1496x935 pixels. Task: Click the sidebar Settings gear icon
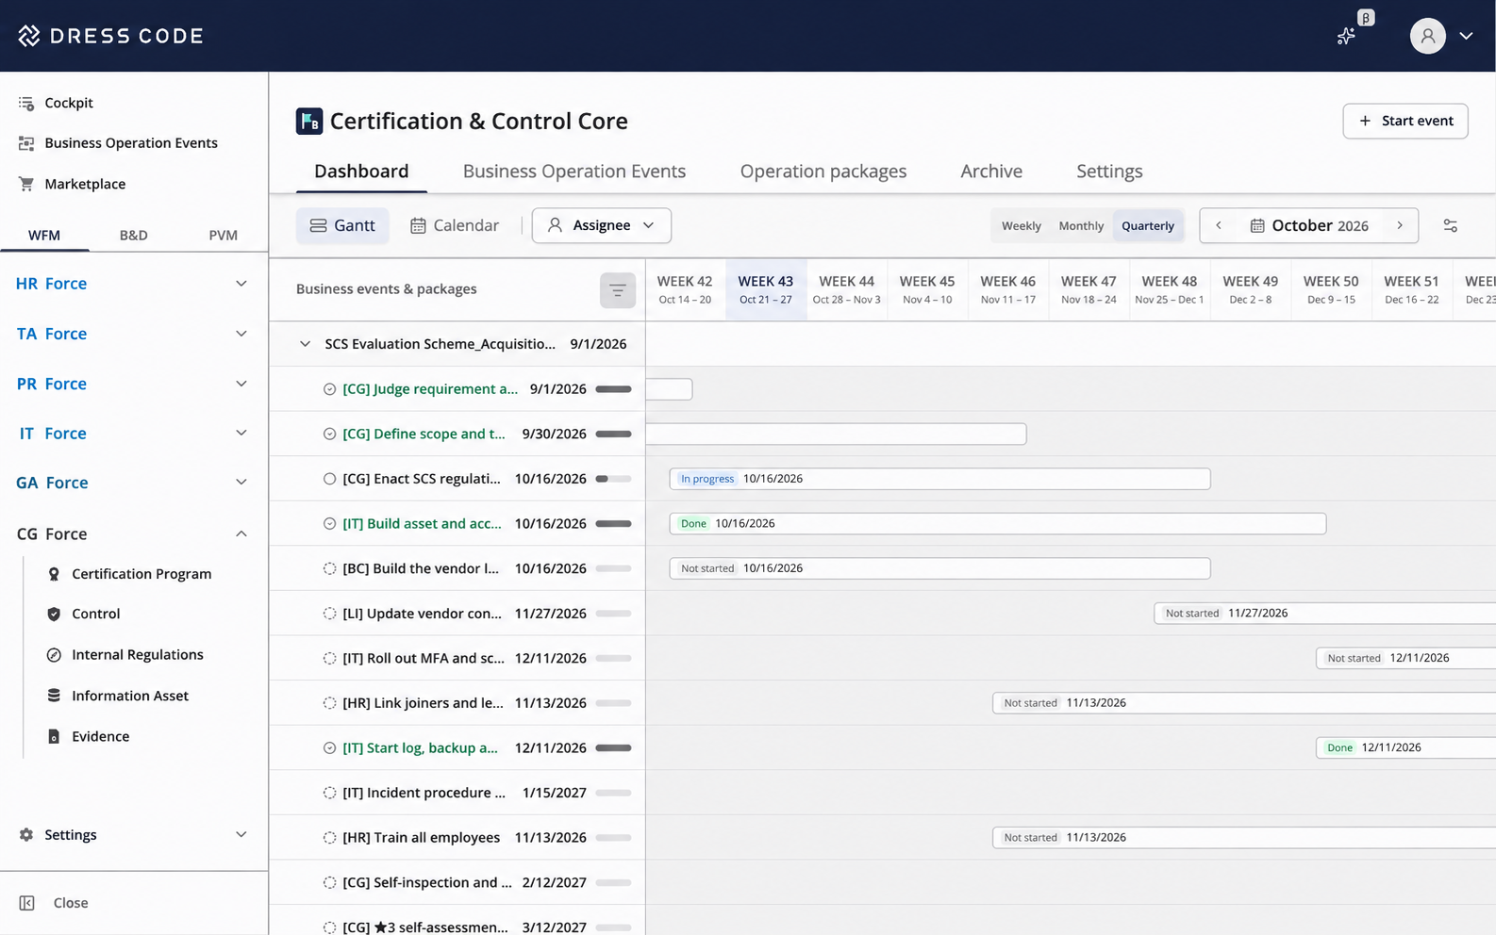[x=26, y=835]
